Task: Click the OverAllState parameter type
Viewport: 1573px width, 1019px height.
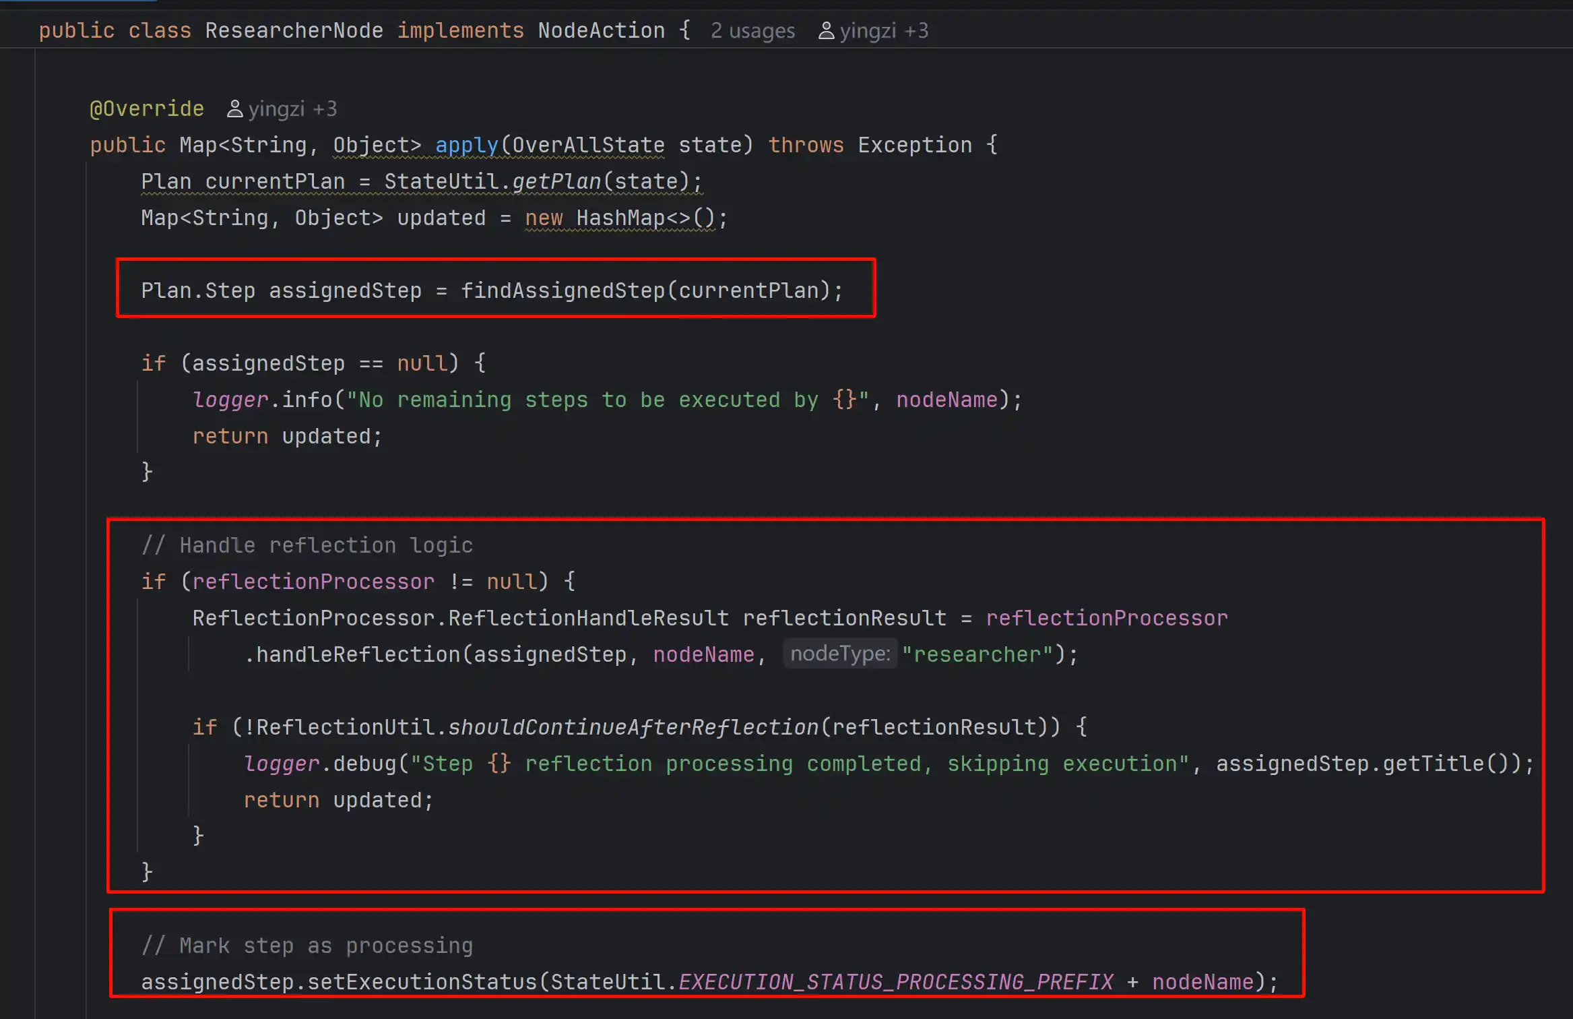Action: 589,146
